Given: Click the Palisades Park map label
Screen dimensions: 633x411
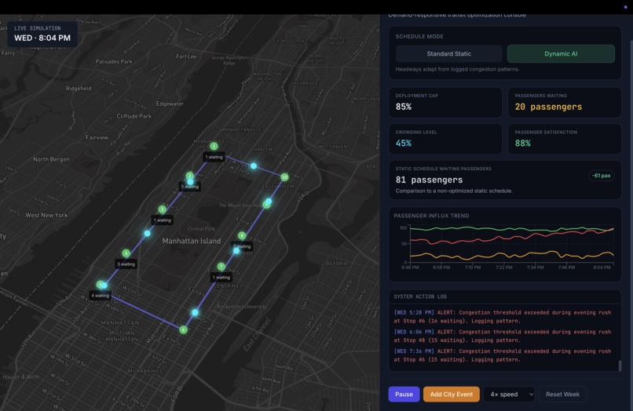Looking at the screenshot, I should 114,62.
